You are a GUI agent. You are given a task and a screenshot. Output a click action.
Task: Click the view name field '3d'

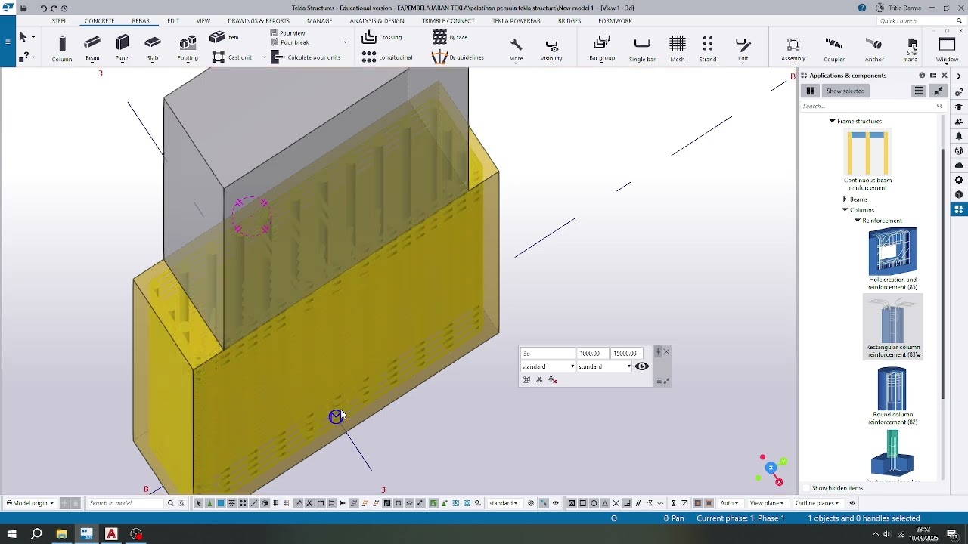[548, 353]
